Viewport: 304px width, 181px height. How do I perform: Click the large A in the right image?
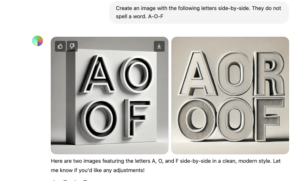197,73
